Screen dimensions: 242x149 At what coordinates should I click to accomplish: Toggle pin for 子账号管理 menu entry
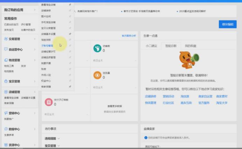coord(70,45)
